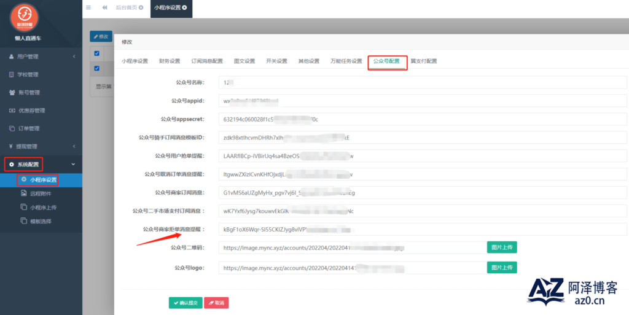Click the green 确认提交 button
629x315 pixels.
186,303
